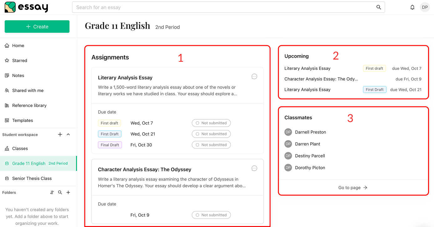
Task: Click Not submitted for Fri, Oct 9 assignment
Action: point(211,215)
